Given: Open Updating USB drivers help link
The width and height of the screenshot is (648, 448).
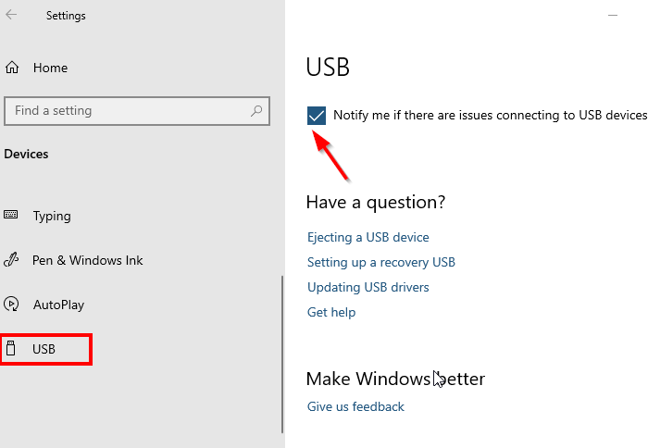Looking at the screenshot, I should 368,287.
